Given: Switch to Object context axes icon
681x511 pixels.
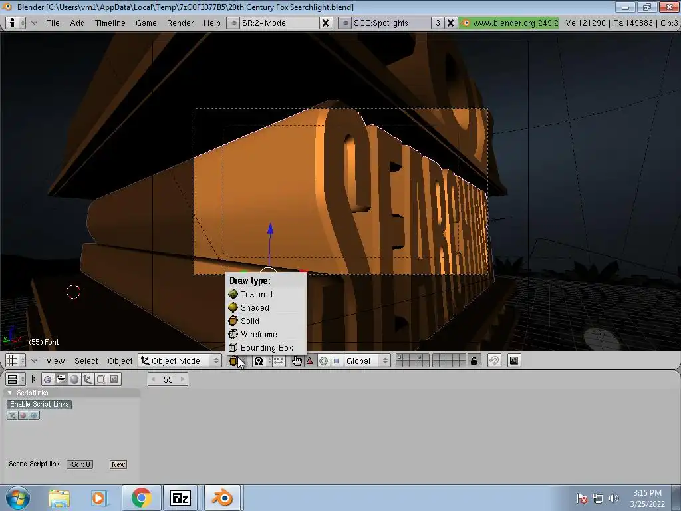Looking at the screenshot, I should pos(87,379).
